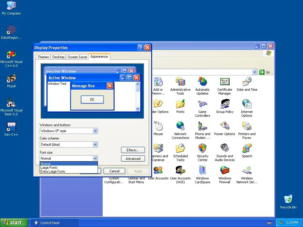Open Wireless Network Setup icon
303x227 pixels.
(x=247, y=175)
